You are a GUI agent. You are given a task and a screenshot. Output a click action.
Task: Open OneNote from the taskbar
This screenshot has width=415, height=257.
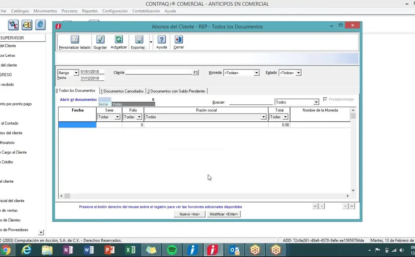tap(68, 250)
